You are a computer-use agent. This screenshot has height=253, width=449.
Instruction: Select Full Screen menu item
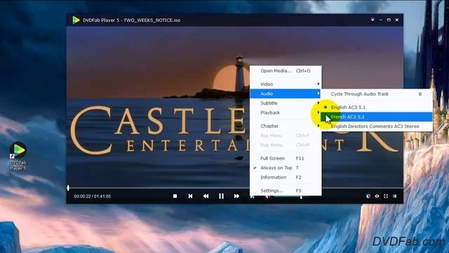point(286,158)
